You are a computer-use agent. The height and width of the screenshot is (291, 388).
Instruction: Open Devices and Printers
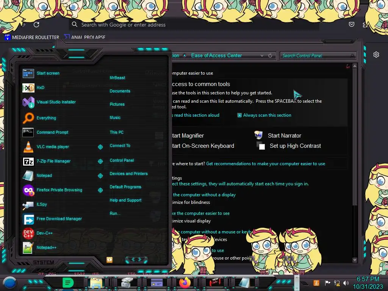click(x=129, y=174)
